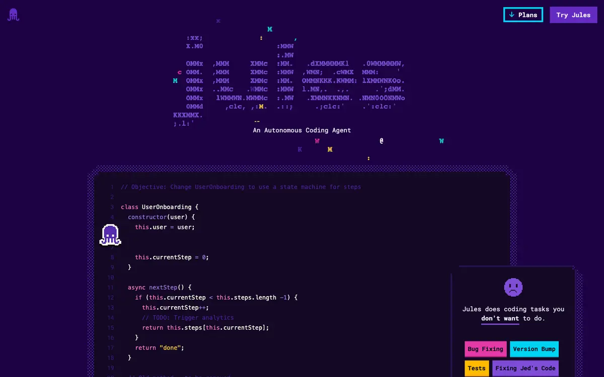Click the Try Jules button

(573, 15)
